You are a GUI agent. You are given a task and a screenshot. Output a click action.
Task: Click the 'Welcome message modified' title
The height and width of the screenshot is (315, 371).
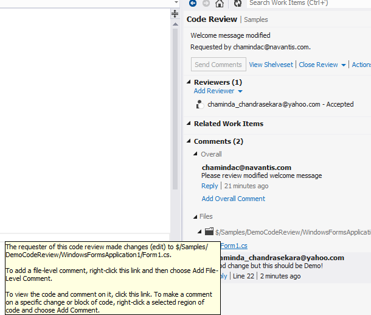231,35
